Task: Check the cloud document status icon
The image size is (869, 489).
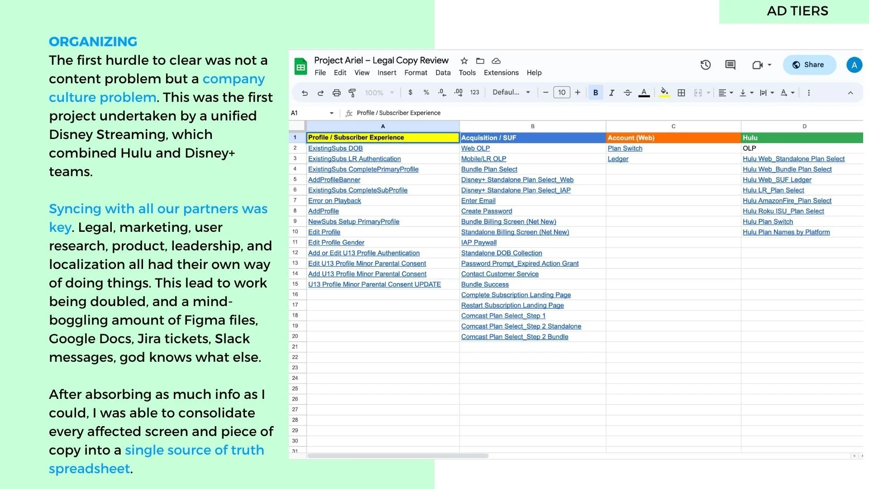Action: click(x=496, y=61)
